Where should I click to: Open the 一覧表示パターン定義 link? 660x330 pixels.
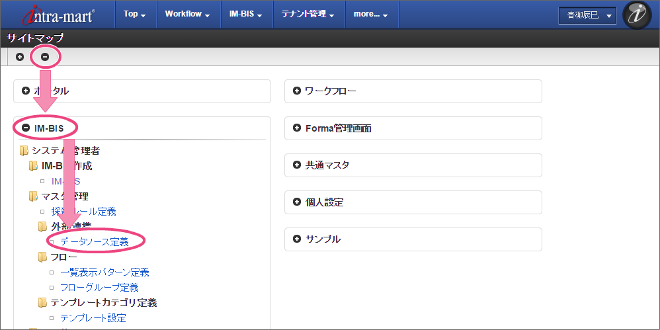pos(104,272)
